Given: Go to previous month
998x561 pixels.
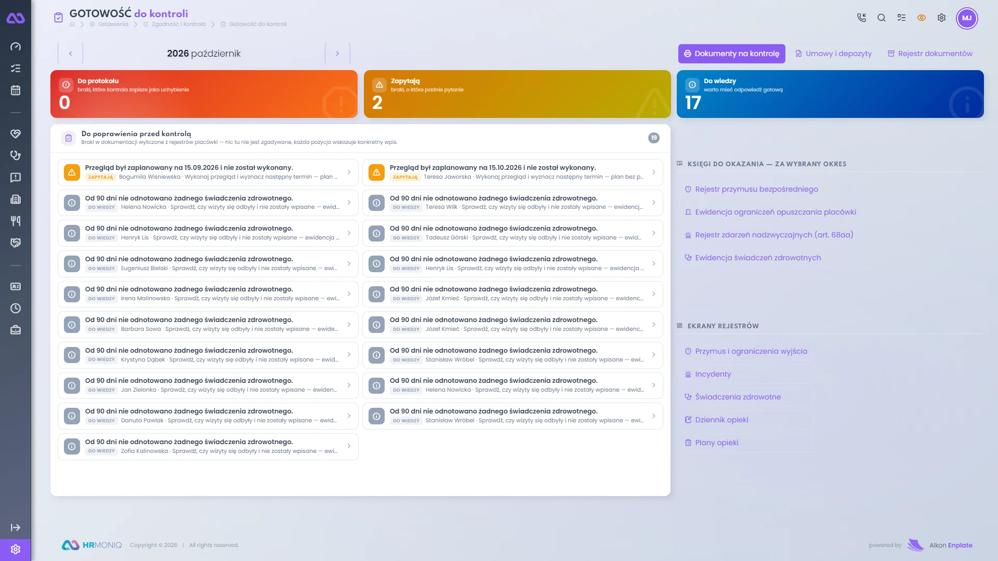Looking at the screenshot, I should 70,54.
